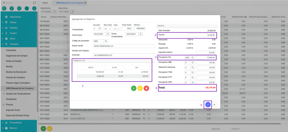The height and width of the screenshot is (132, 288).
Task: Click the red trash delete button
Action: (146, 89)
